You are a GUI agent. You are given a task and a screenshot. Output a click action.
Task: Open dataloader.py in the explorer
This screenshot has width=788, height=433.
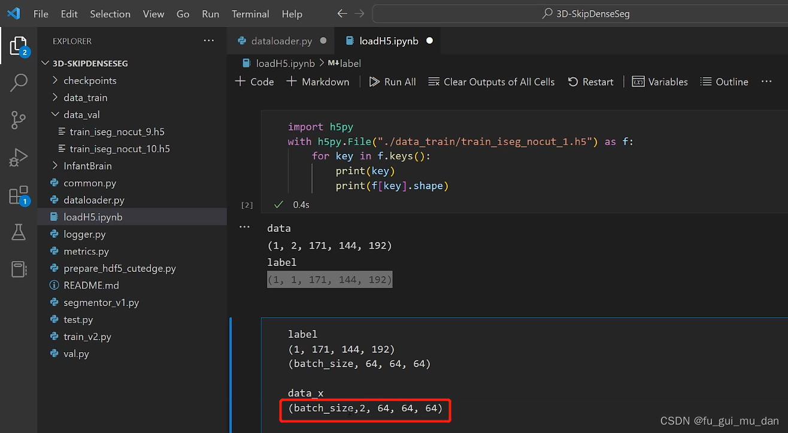tap(94, 200)
